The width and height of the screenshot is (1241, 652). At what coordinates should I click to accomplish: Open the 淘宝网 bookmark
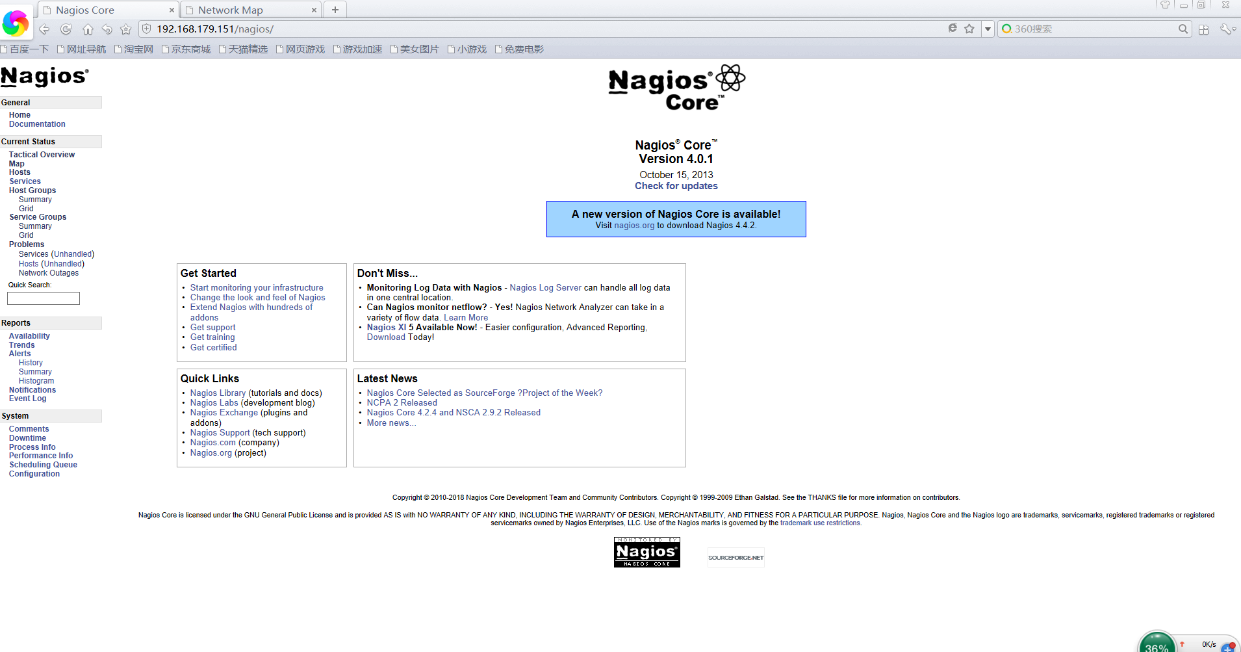pos(134,49)
